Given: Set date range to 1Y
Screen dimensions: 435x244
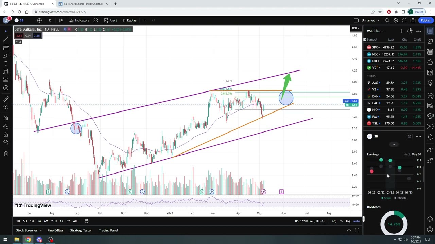Looking at the screenshot, I should [62, 221].
